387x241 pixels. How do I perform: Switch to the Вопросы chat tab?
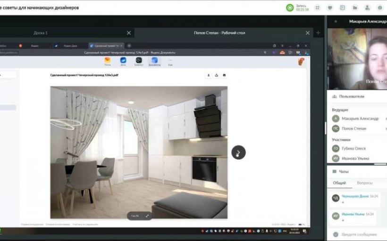tap(364, 183)
